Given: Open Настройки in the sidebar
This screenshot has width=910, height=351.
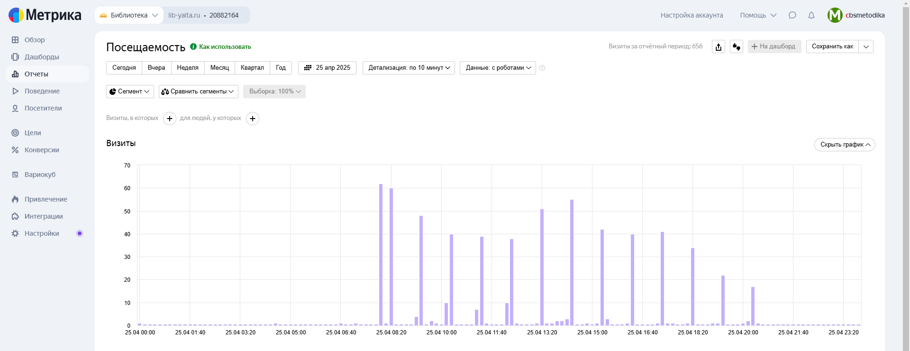Looking at the screenshot, I should click(47, 233).
